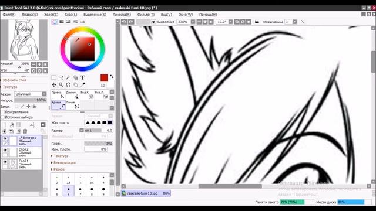Create a new vector (pen) layer
This screenshot has height=211, width=376.
point(11,125)
